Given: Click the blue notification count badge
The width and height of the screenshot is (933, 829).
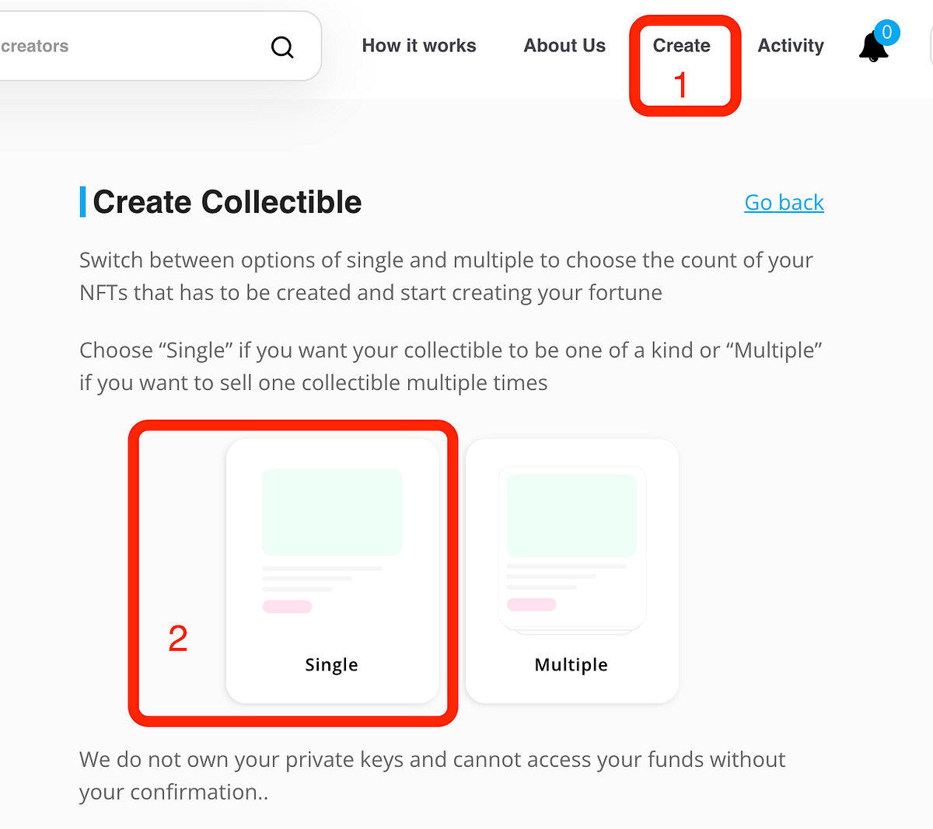Looking at the screenshot, I should point(886,33).
